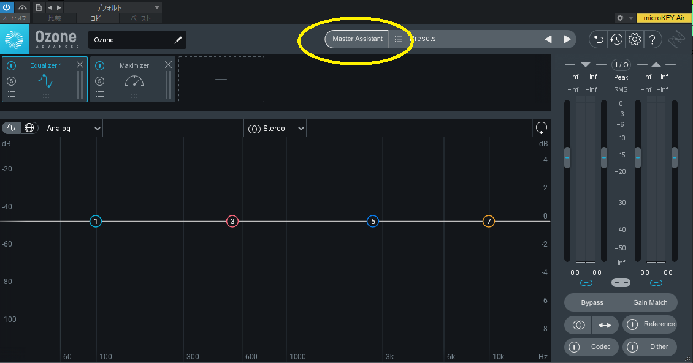This screenshot has height=363, width=693.
Task: Select EQ node 7
Action: click(x=488, y=222)
